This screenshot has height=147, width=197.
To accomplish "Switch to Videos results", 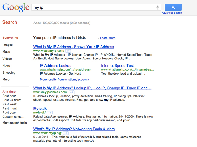I will click(7, 59).
